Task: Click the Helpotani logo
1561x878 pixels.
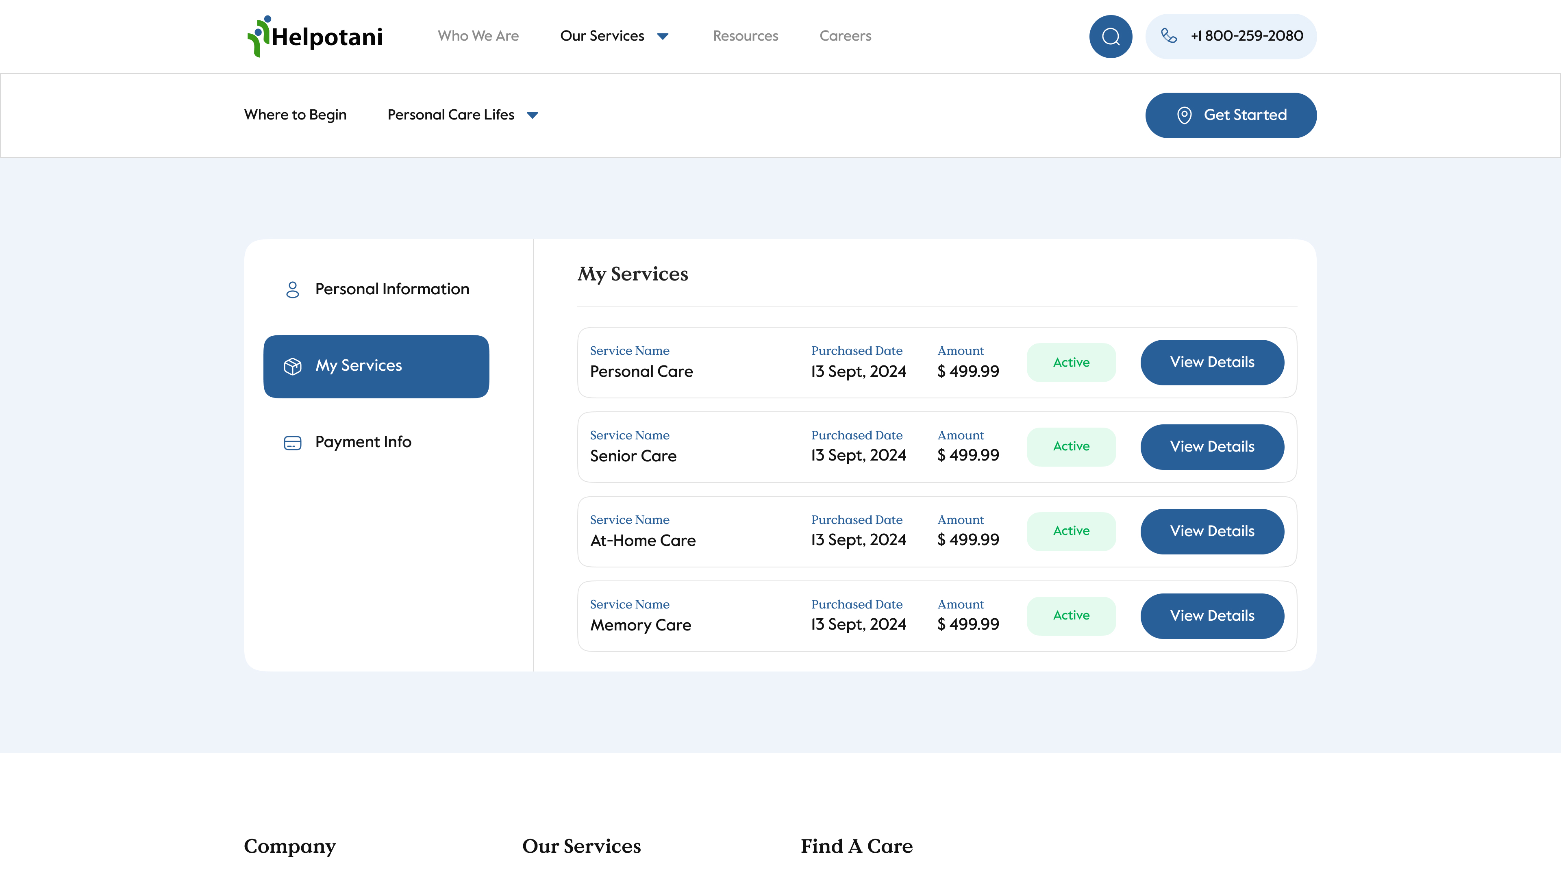Action: (315, 36)
